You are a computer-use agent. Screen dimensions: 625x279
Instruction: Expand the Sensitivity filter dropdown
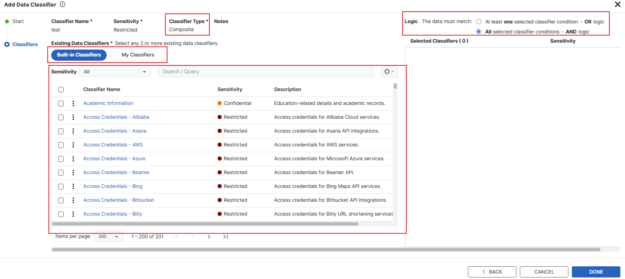coord(115,72)
